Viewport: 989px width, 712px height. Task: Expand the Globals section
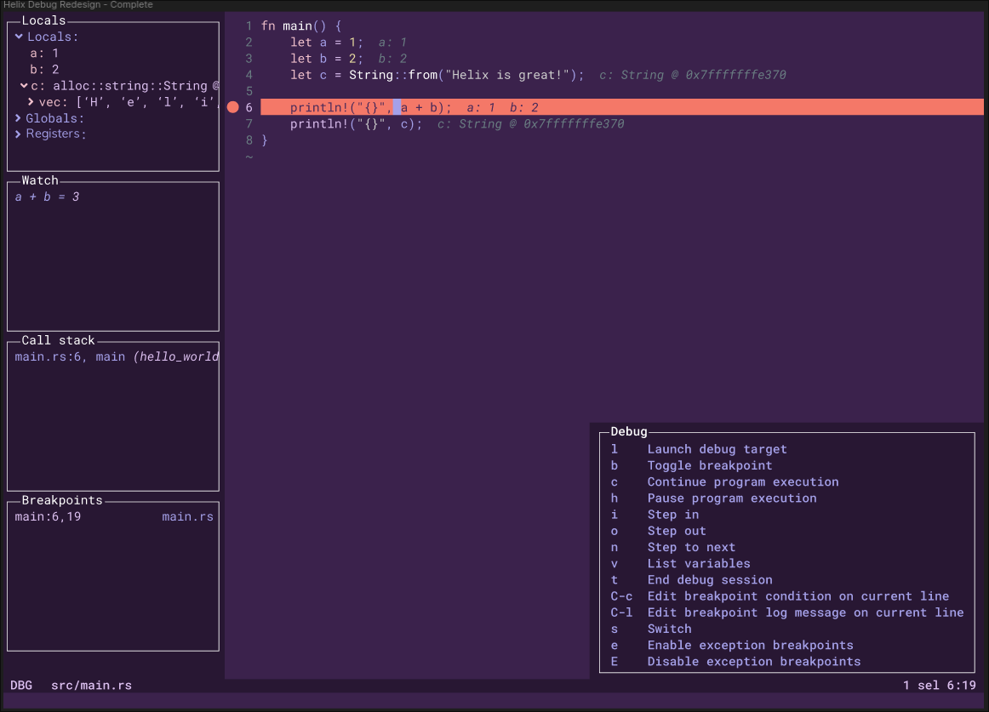point(18,118)
